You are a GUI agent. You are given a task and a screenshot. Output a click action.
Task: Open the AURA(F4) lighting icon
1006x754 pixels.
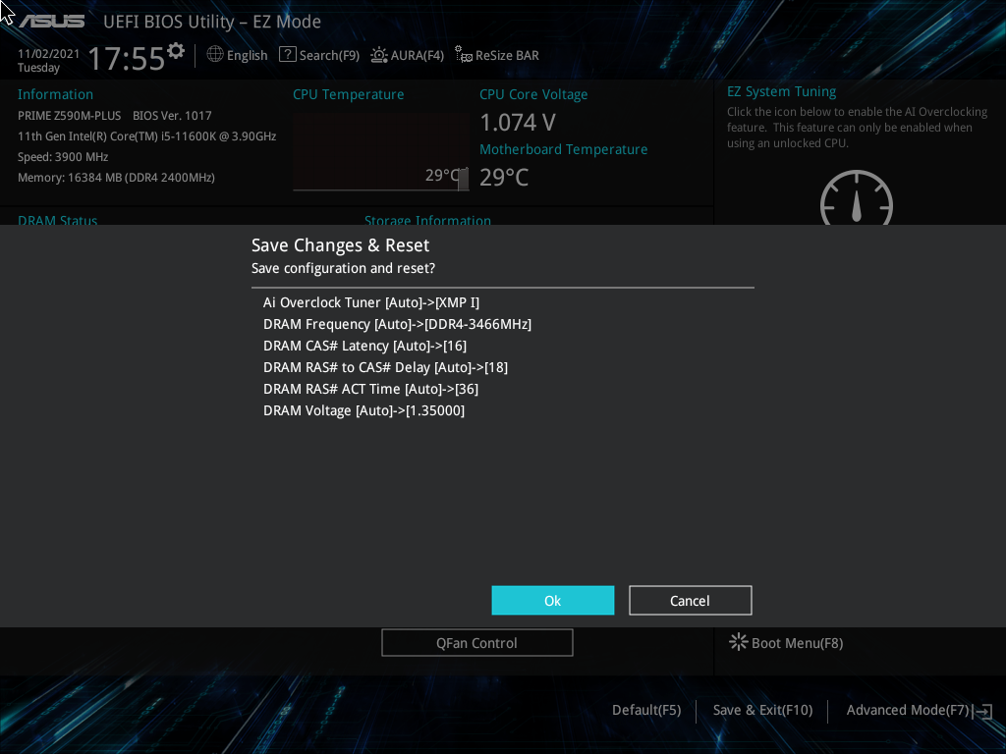click(378, 55)
